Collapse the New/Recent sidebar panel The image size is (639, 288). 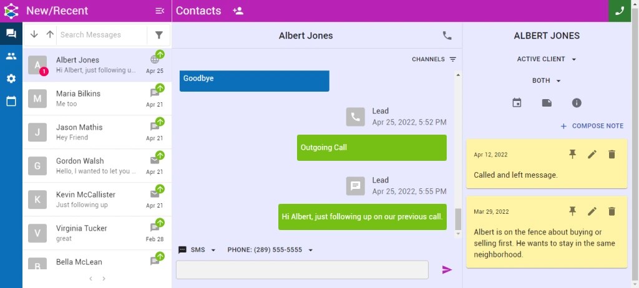click(160, 11)
